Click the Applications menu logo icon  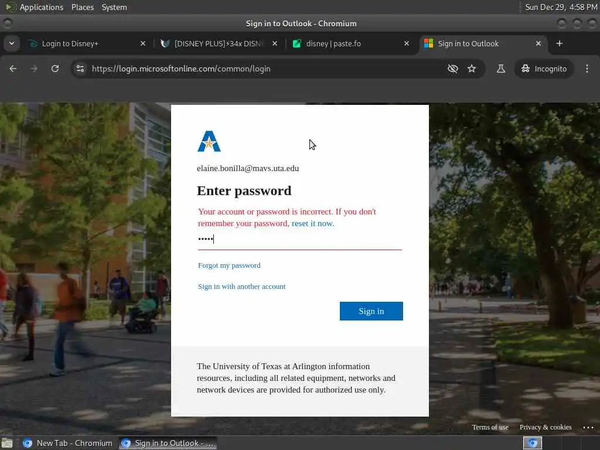pyautogui.click(x=11, y=7)
